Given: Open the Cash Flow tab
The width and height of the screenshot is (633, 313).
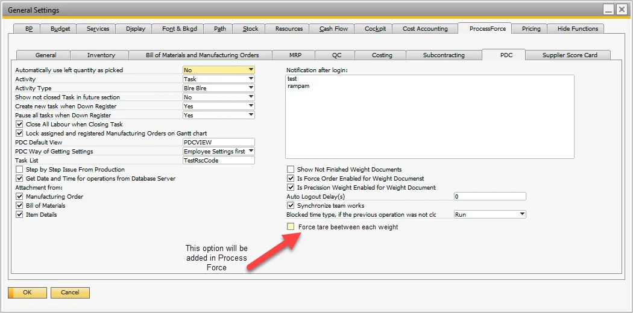Looking at the screenshot, I should point(332,29).
